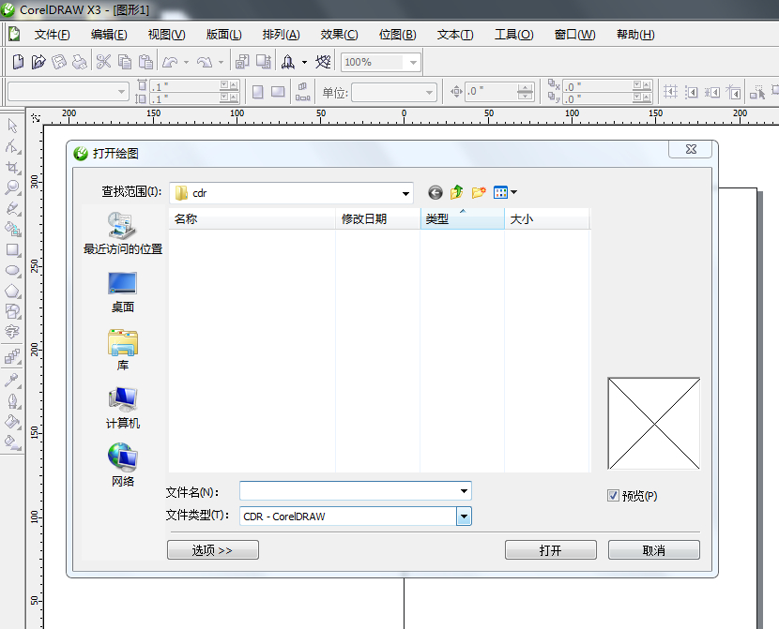Expand the Application Launcher dropdown arrow

coord(304,63)
